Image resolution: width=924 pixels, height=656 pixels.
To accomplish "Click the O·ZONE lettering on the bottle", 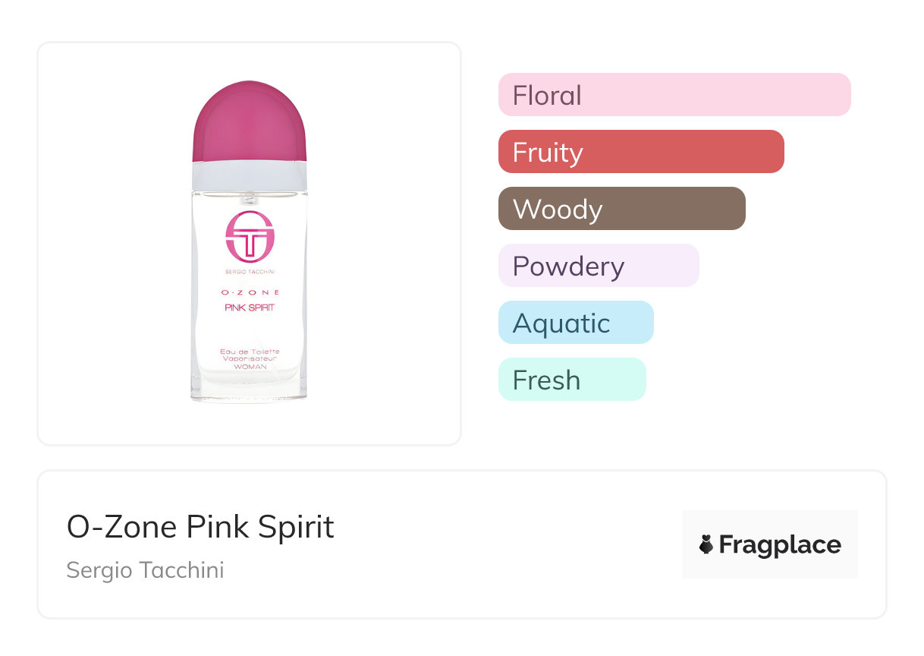I will [x=250, y=292].
